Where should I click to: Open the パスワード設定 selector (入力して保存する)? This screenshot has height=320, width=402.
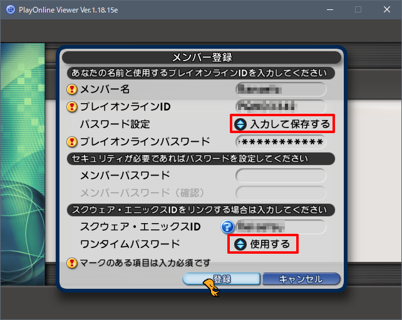282,124
